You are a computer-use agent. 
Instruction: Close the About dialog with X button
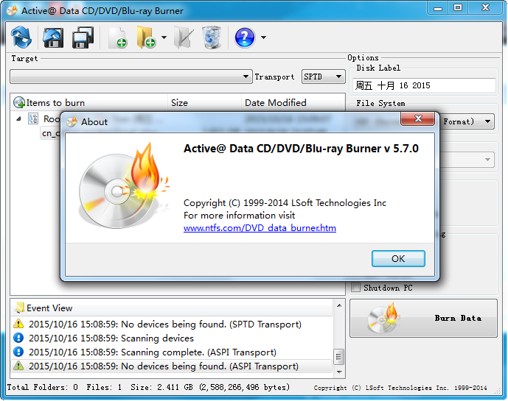click(420, 119)
